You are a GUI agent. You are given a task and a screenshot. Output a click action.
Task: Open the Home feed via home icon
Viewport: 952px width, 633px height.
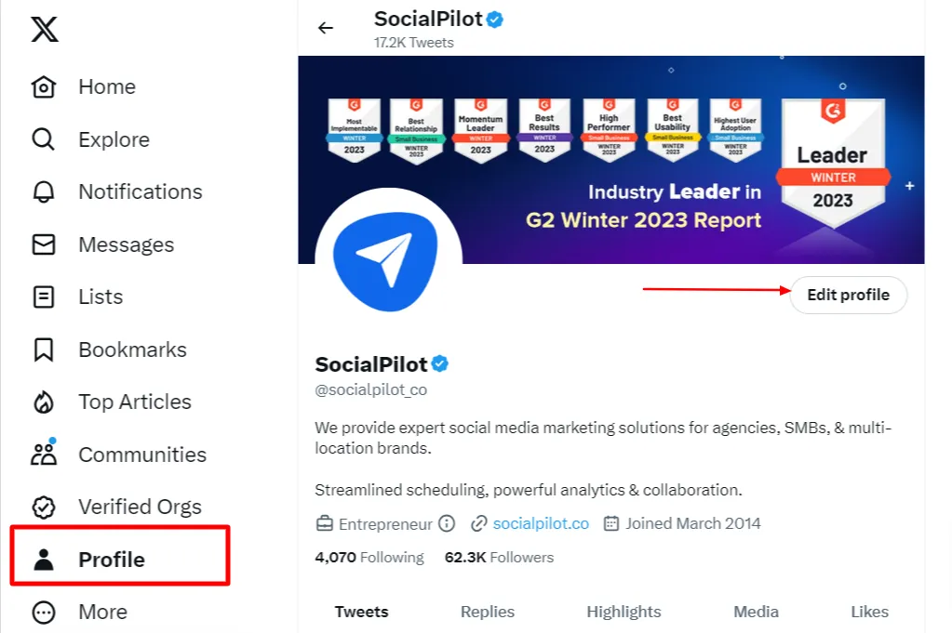pyautogui.click(x=43, y=86)
